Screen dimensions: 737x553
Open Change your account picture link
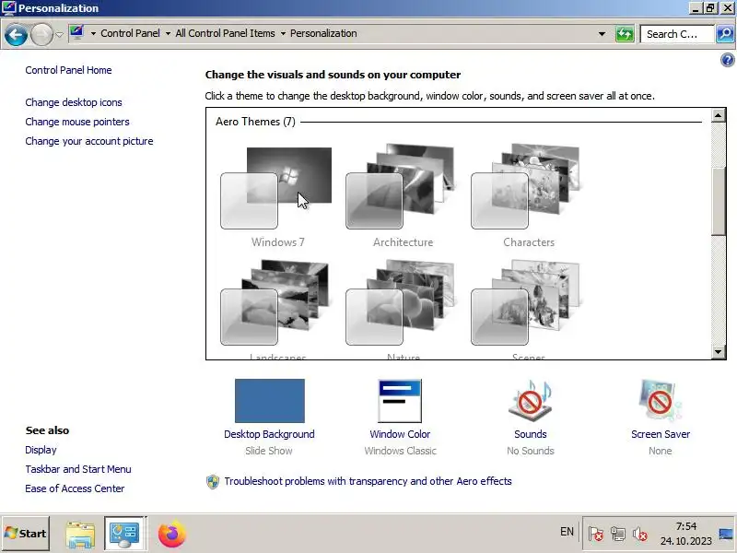click(x=89, y=141)
